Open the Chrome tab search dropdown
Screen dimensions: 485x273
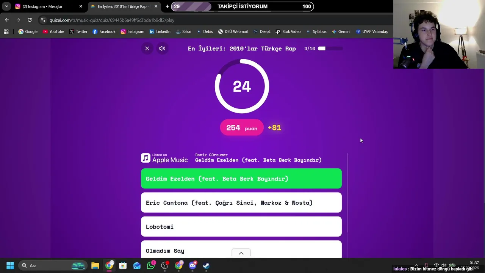[x=6, y=6]
